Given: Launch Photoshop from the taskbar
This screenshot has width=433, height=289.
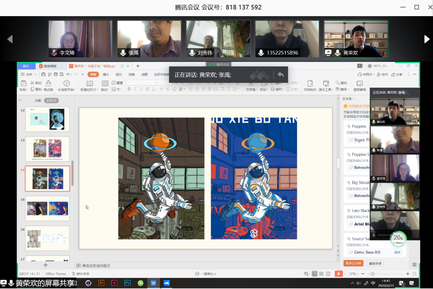Looking at the screenshot, I should coord(127,283).
